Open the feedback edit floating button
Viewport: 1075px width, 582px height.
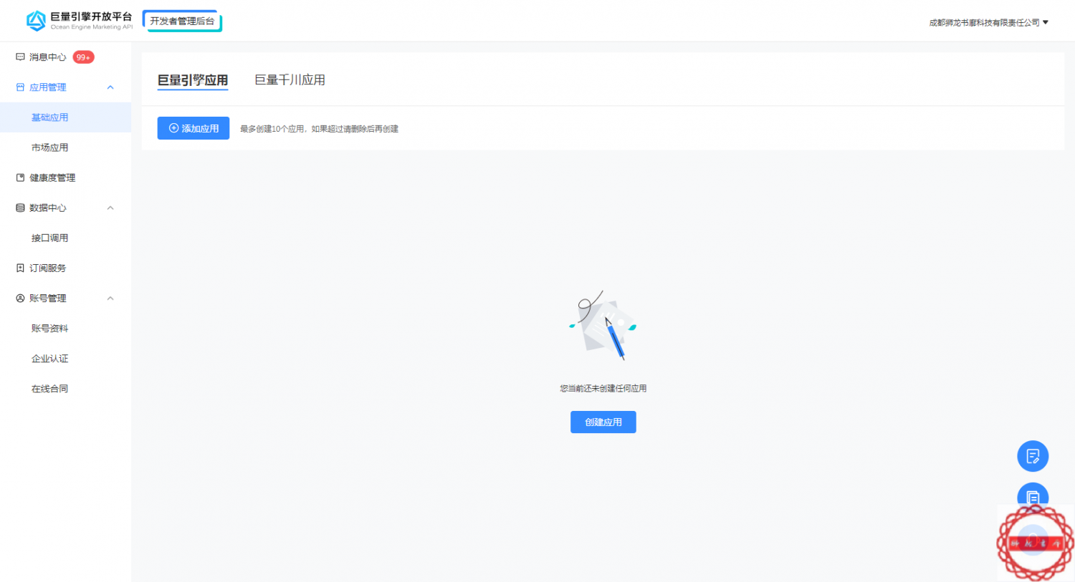1033,456
